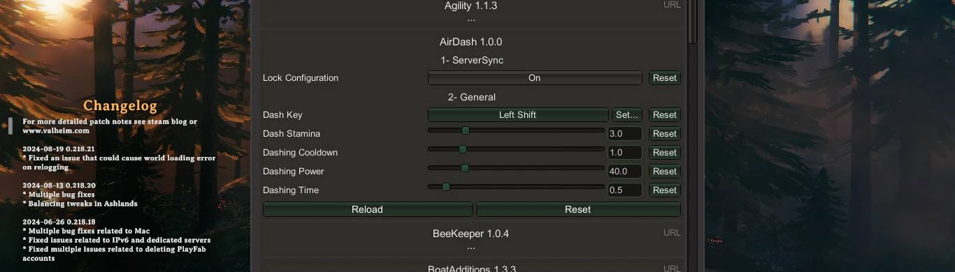Click the Dash Stamina slider handle

click(465, 130)
